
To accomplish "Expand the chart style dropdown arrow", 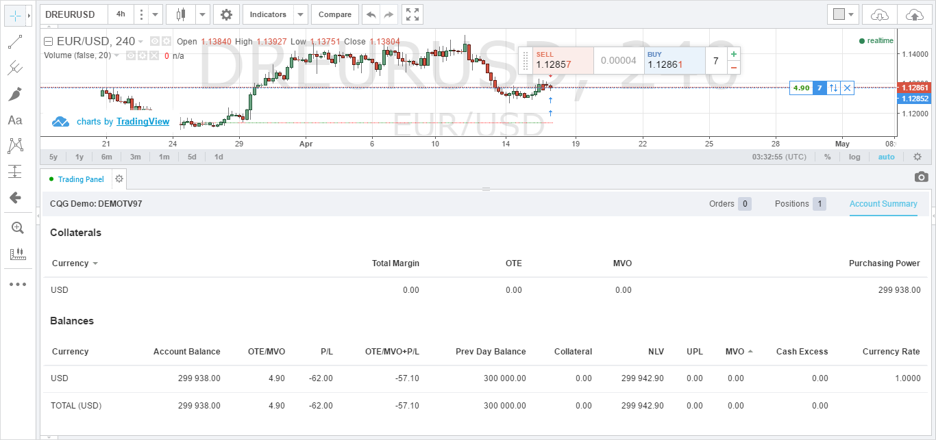I will (202, 14).
